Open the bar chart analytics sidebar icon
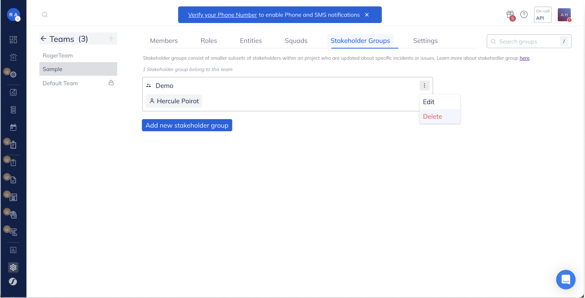Image resolution: width=585 pixels, height=298 pixels. click(13, 250)
